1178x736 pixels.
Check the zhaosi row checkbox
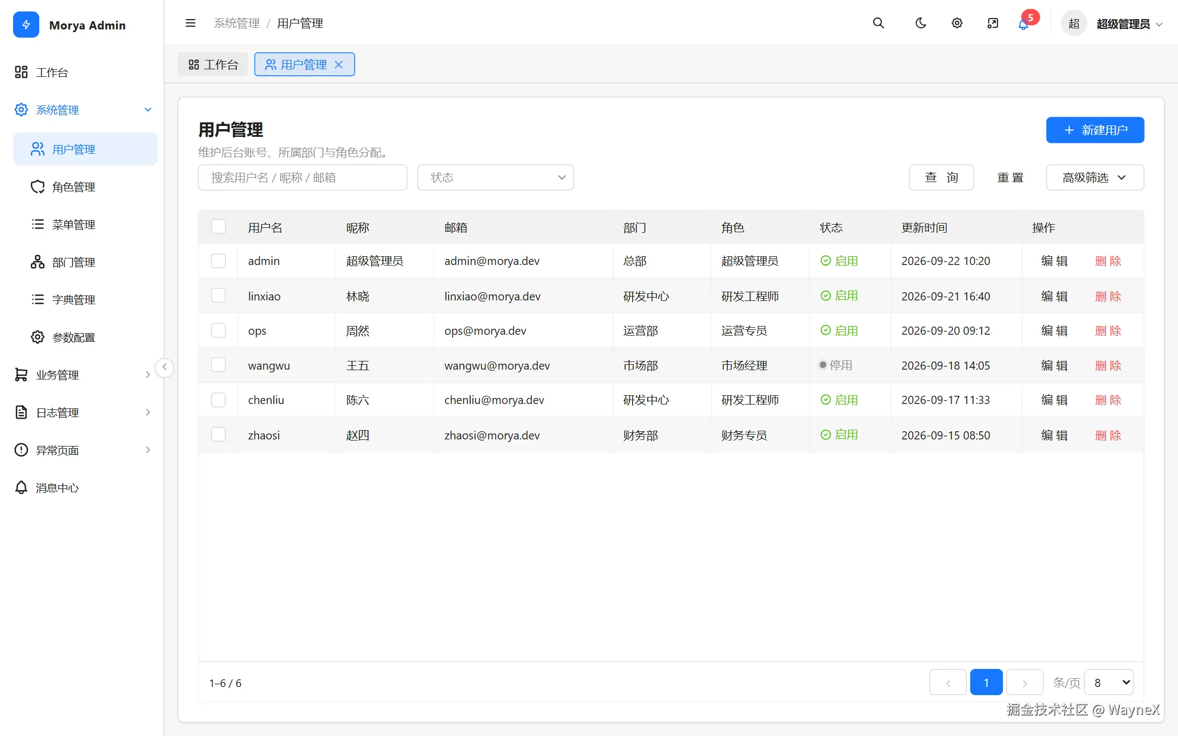click(218, 435)
